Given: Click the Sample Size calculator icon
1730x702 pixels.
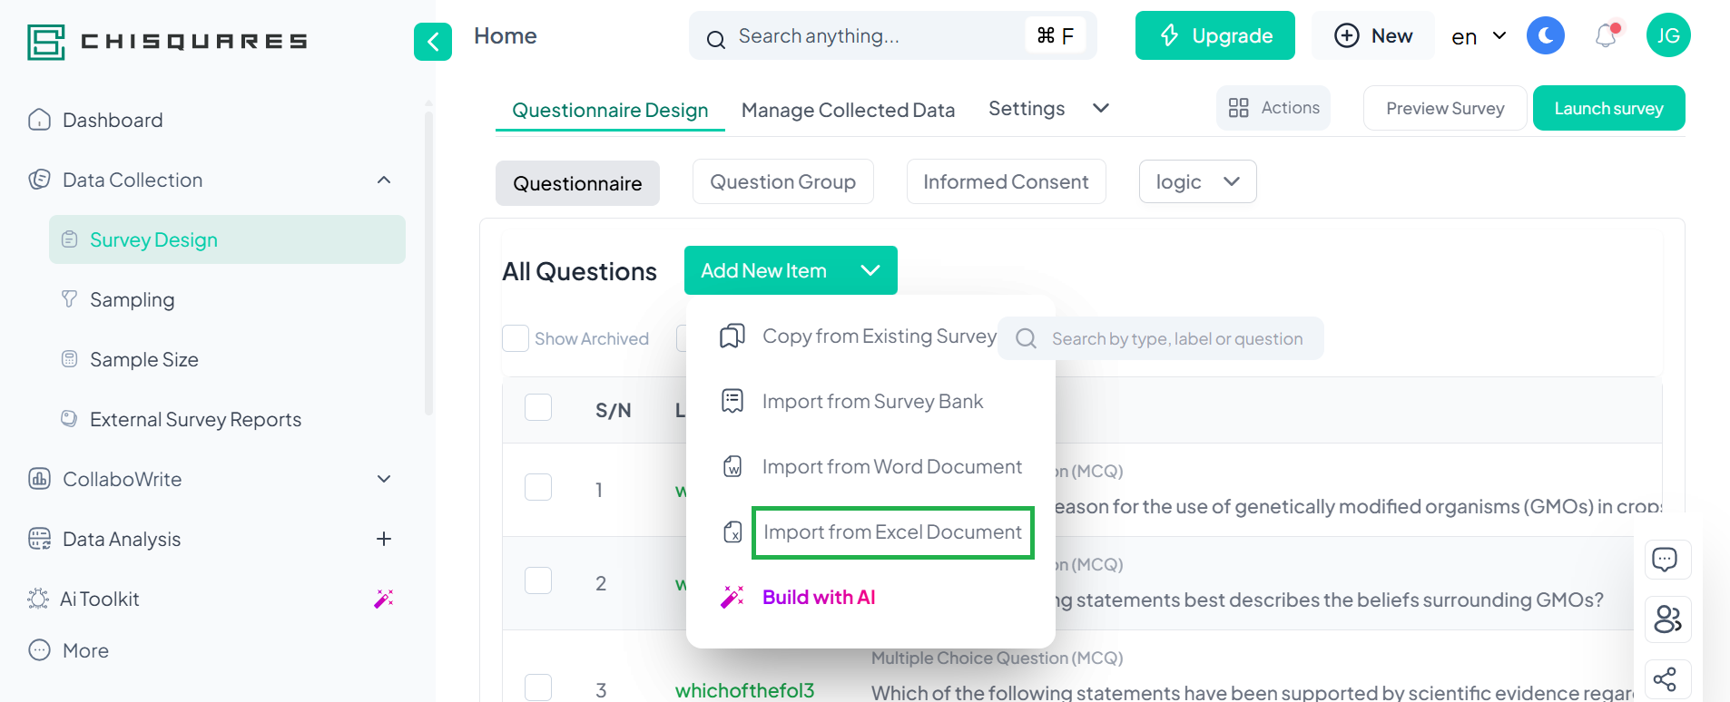Looking at the screenshot, I should click(x=69, y=358).
